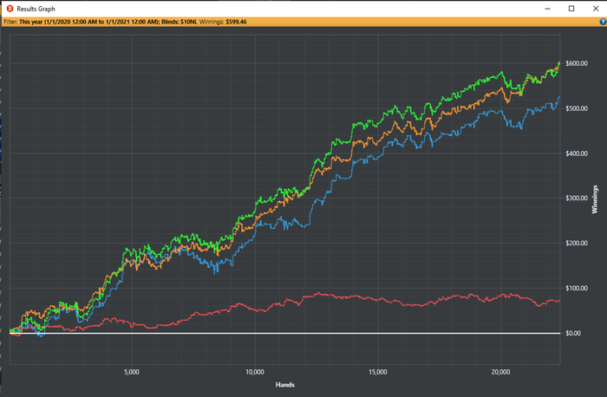Click the $400.00 axis label
Viewport: 607px width, 397px height.
(x=577, y=153)
